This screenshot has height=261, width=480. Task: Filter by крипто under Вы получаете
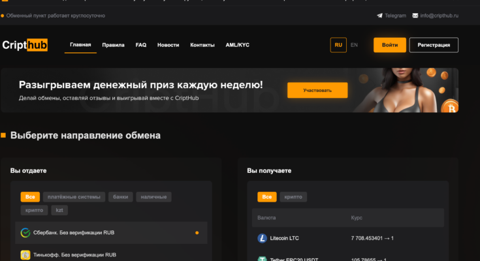click(x=293, y=197)
